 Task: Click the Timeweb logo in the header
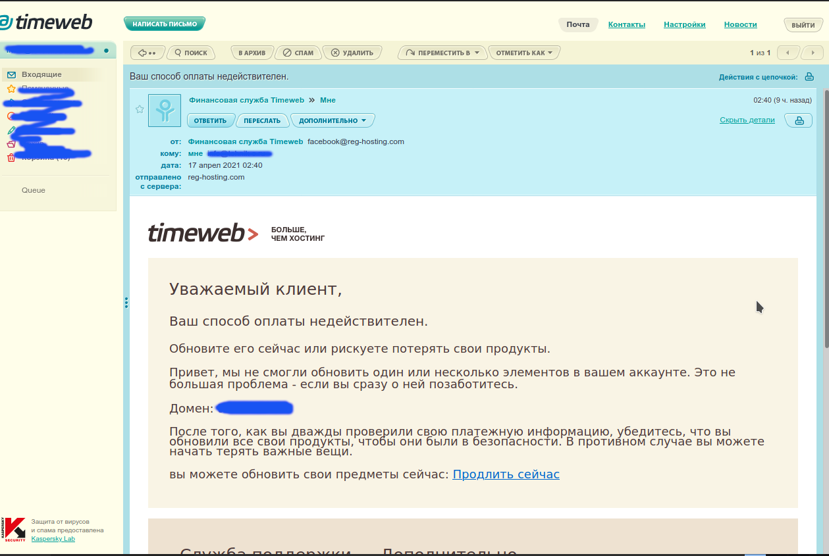[x=46, y=22]
